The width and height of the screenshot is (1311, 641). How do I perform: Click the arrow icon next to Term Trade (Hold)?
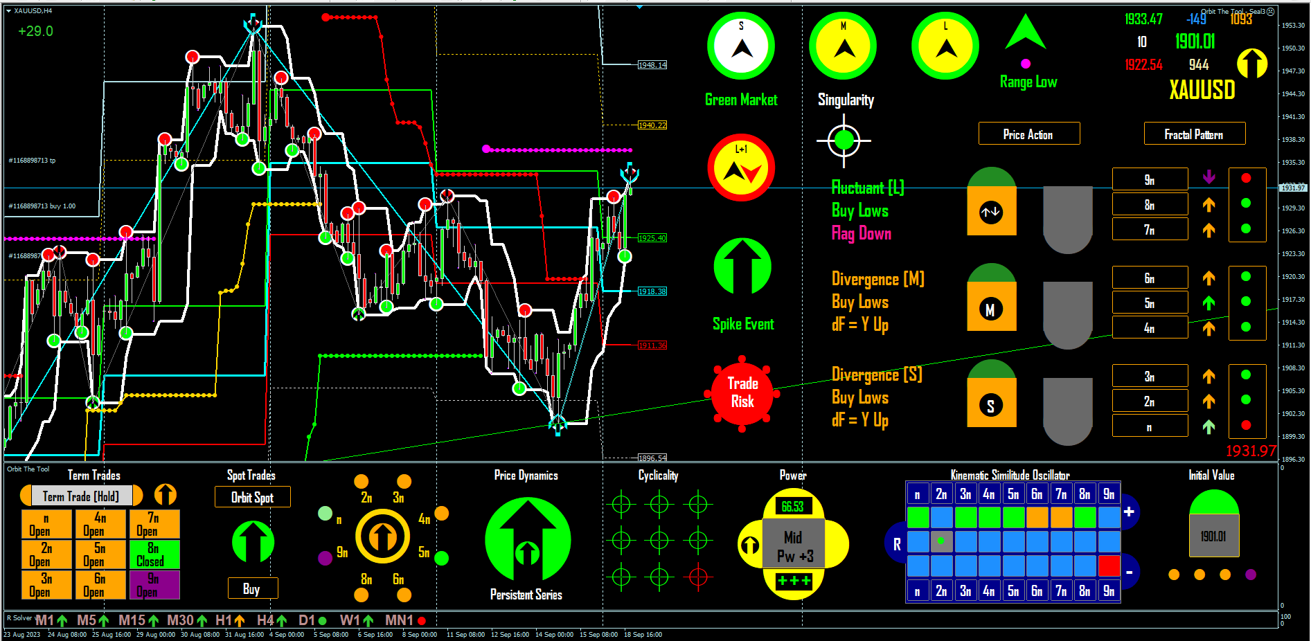pyautogui.click(x=165, y=494)
